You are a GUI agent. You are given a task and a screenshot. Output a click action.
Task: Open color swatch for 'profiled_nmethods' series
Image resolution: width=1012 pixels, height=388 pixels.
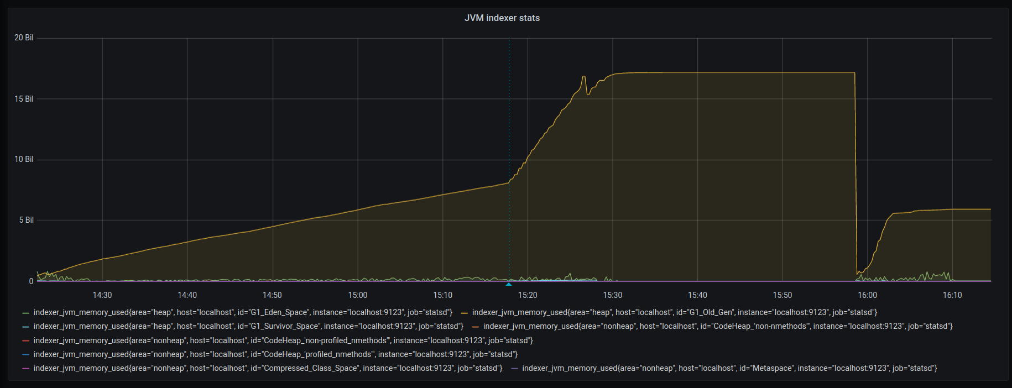click(x=25, y=355)
